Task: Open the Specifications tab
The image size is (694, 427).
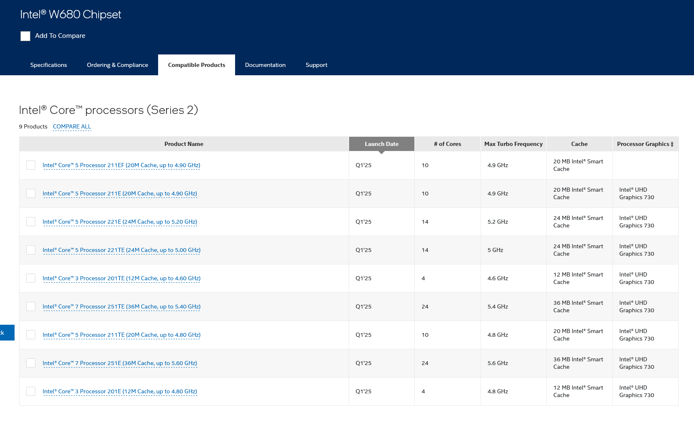Action: [49, 65]
